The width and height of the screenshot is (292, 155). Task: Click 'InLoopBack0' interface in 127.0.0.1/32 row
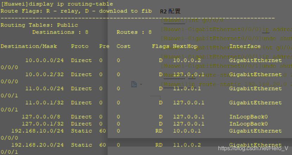(x=248, y=124)
